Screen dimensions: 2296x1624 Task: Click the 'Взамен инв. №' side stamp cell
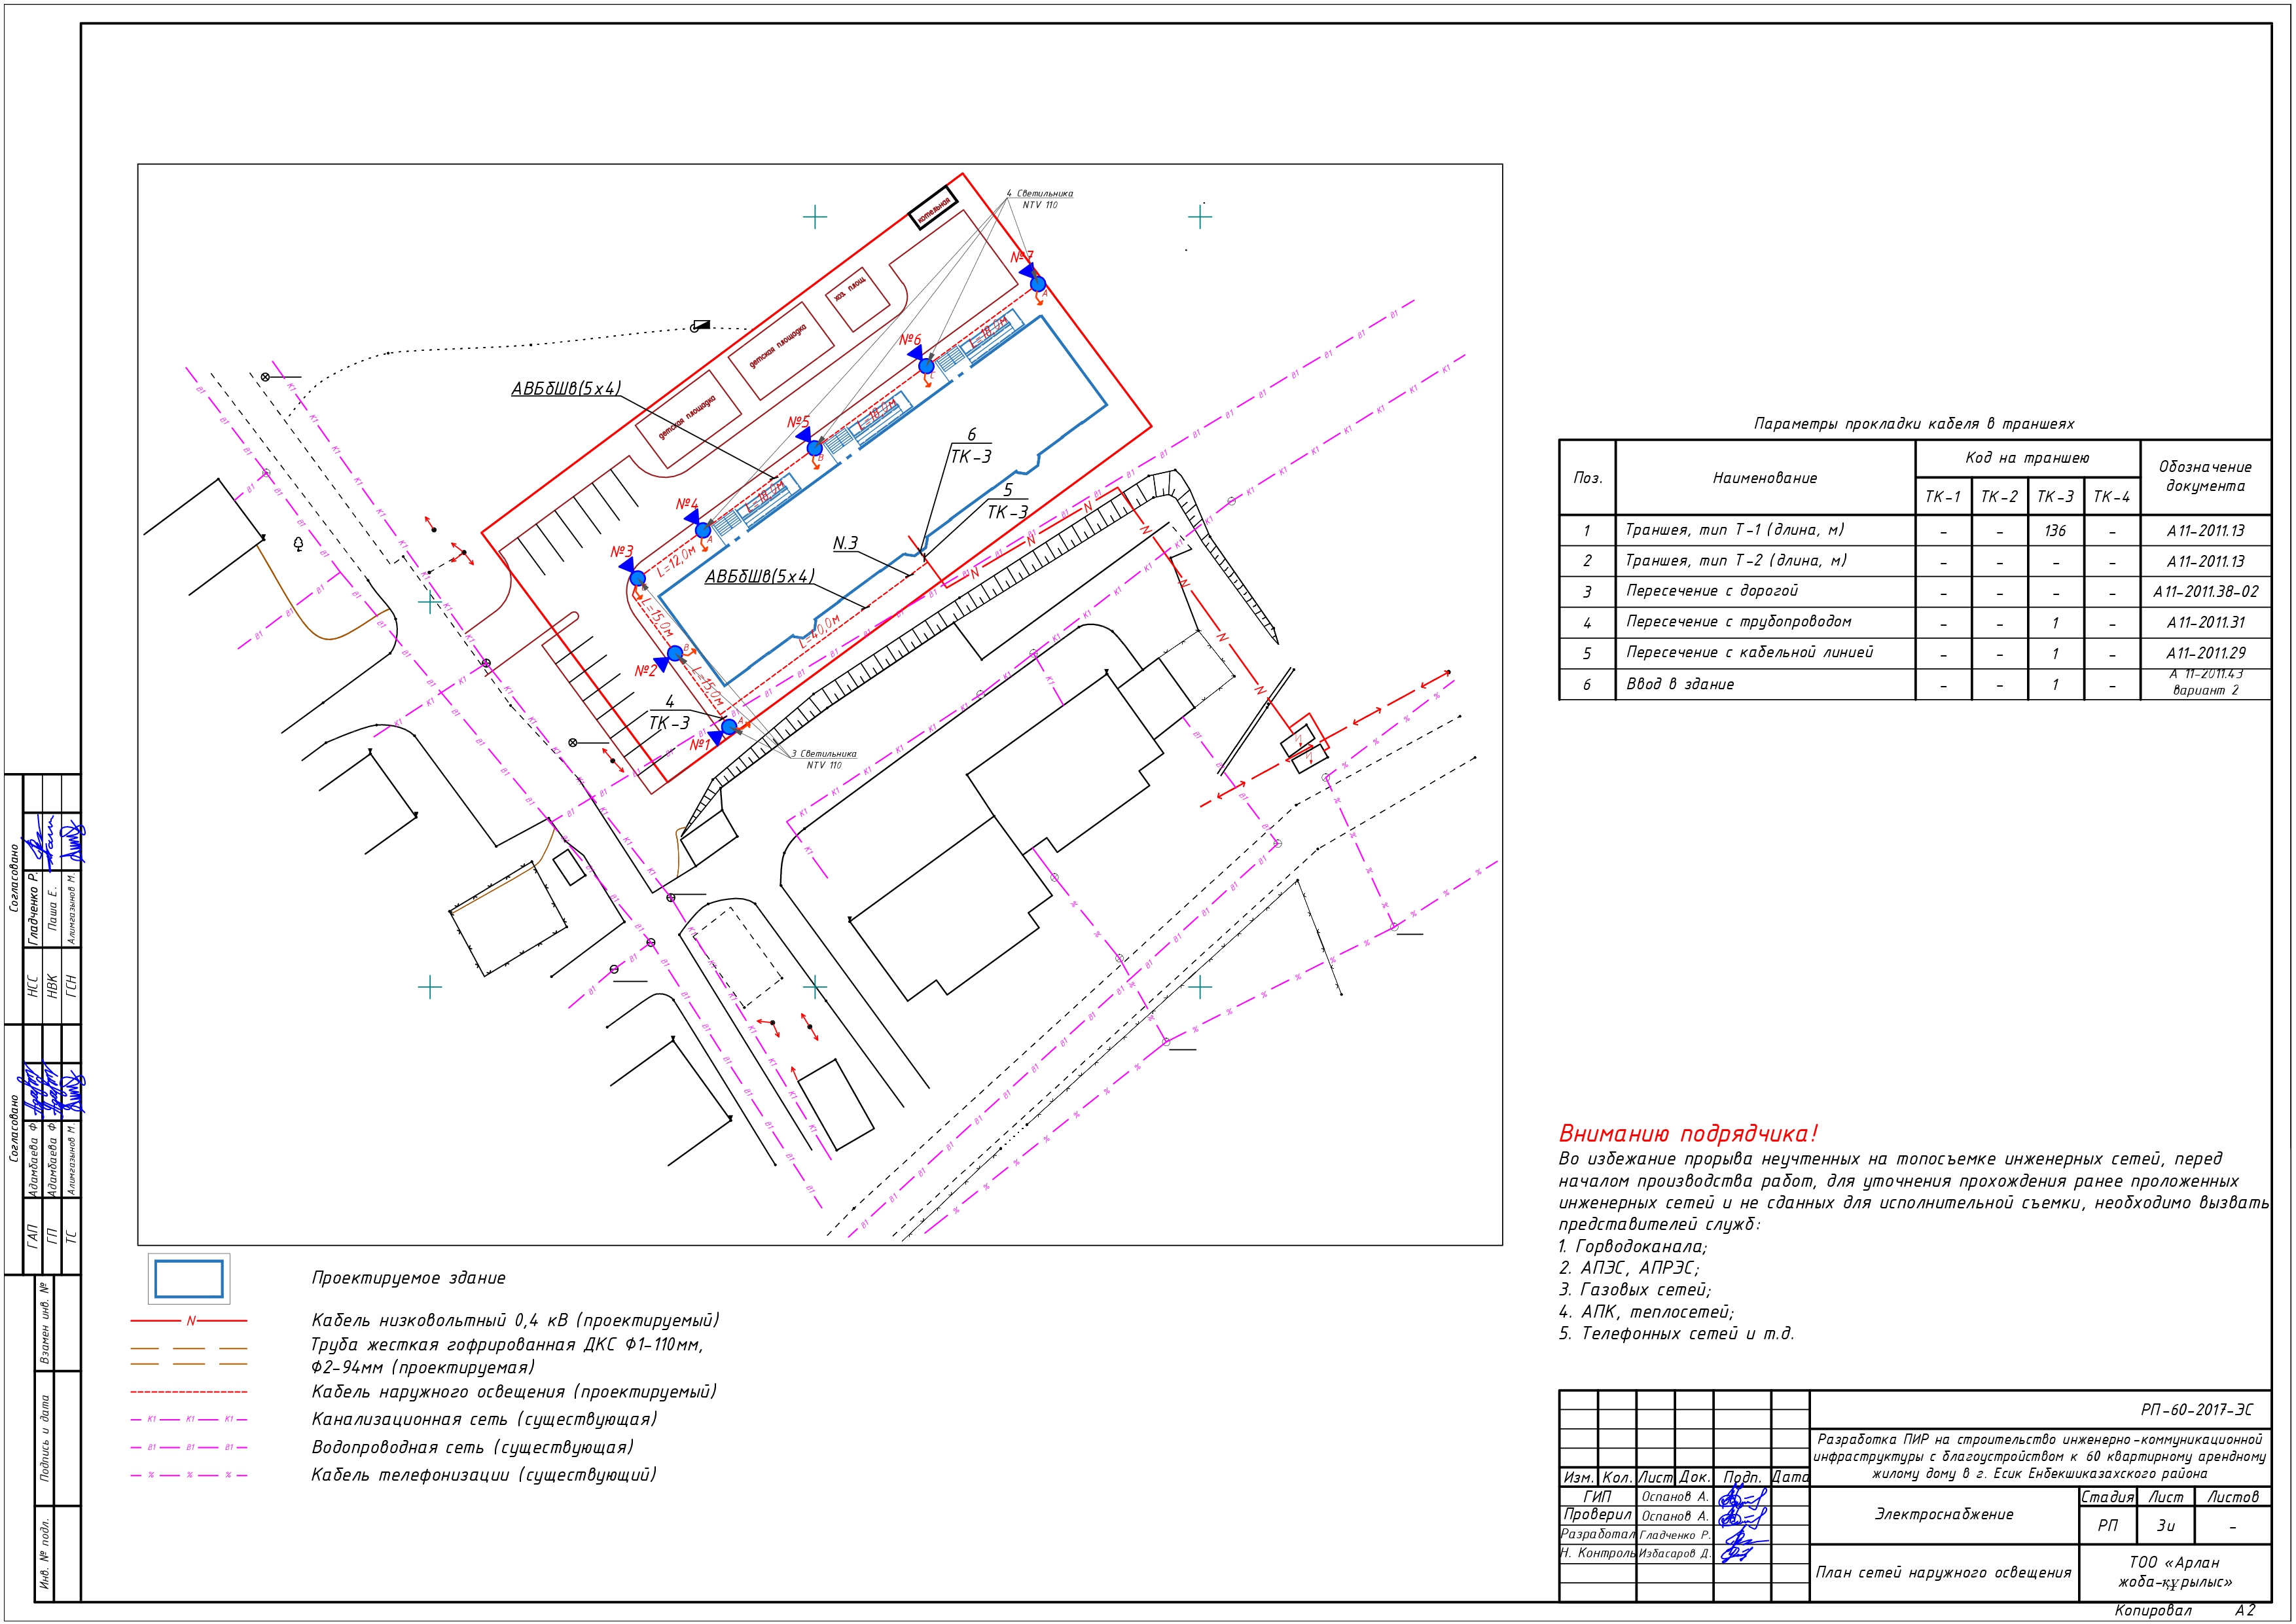44,1323
